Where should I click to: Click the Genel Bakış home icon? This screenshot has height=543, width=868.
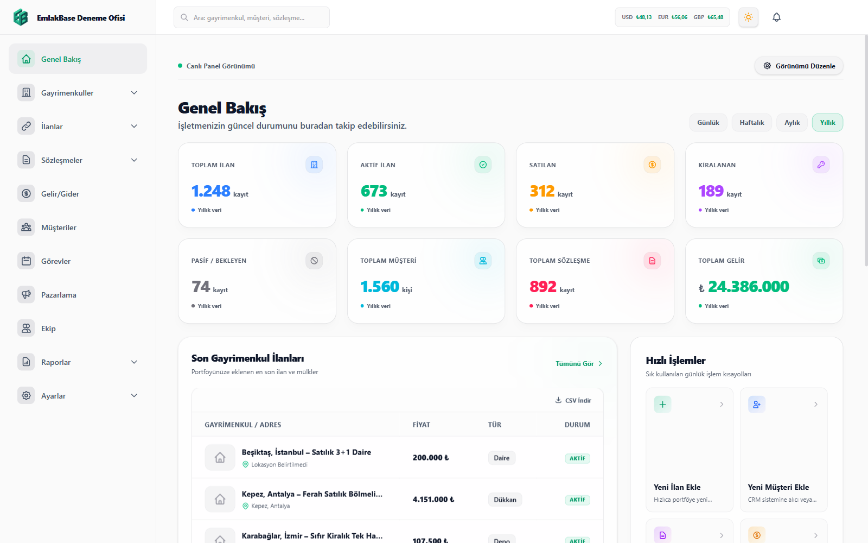coord(26,59)
